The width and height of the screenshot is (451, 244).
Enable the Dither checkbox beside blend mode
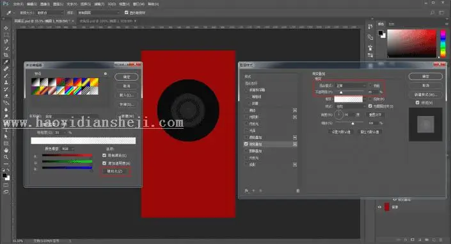coord(370,85)
